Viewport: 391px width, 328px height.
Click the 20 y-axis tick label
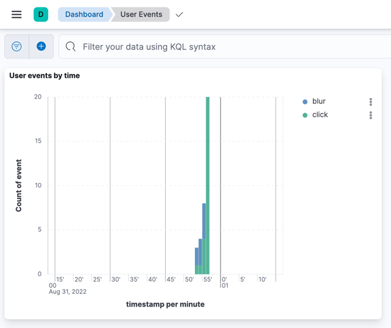point(38,96)
